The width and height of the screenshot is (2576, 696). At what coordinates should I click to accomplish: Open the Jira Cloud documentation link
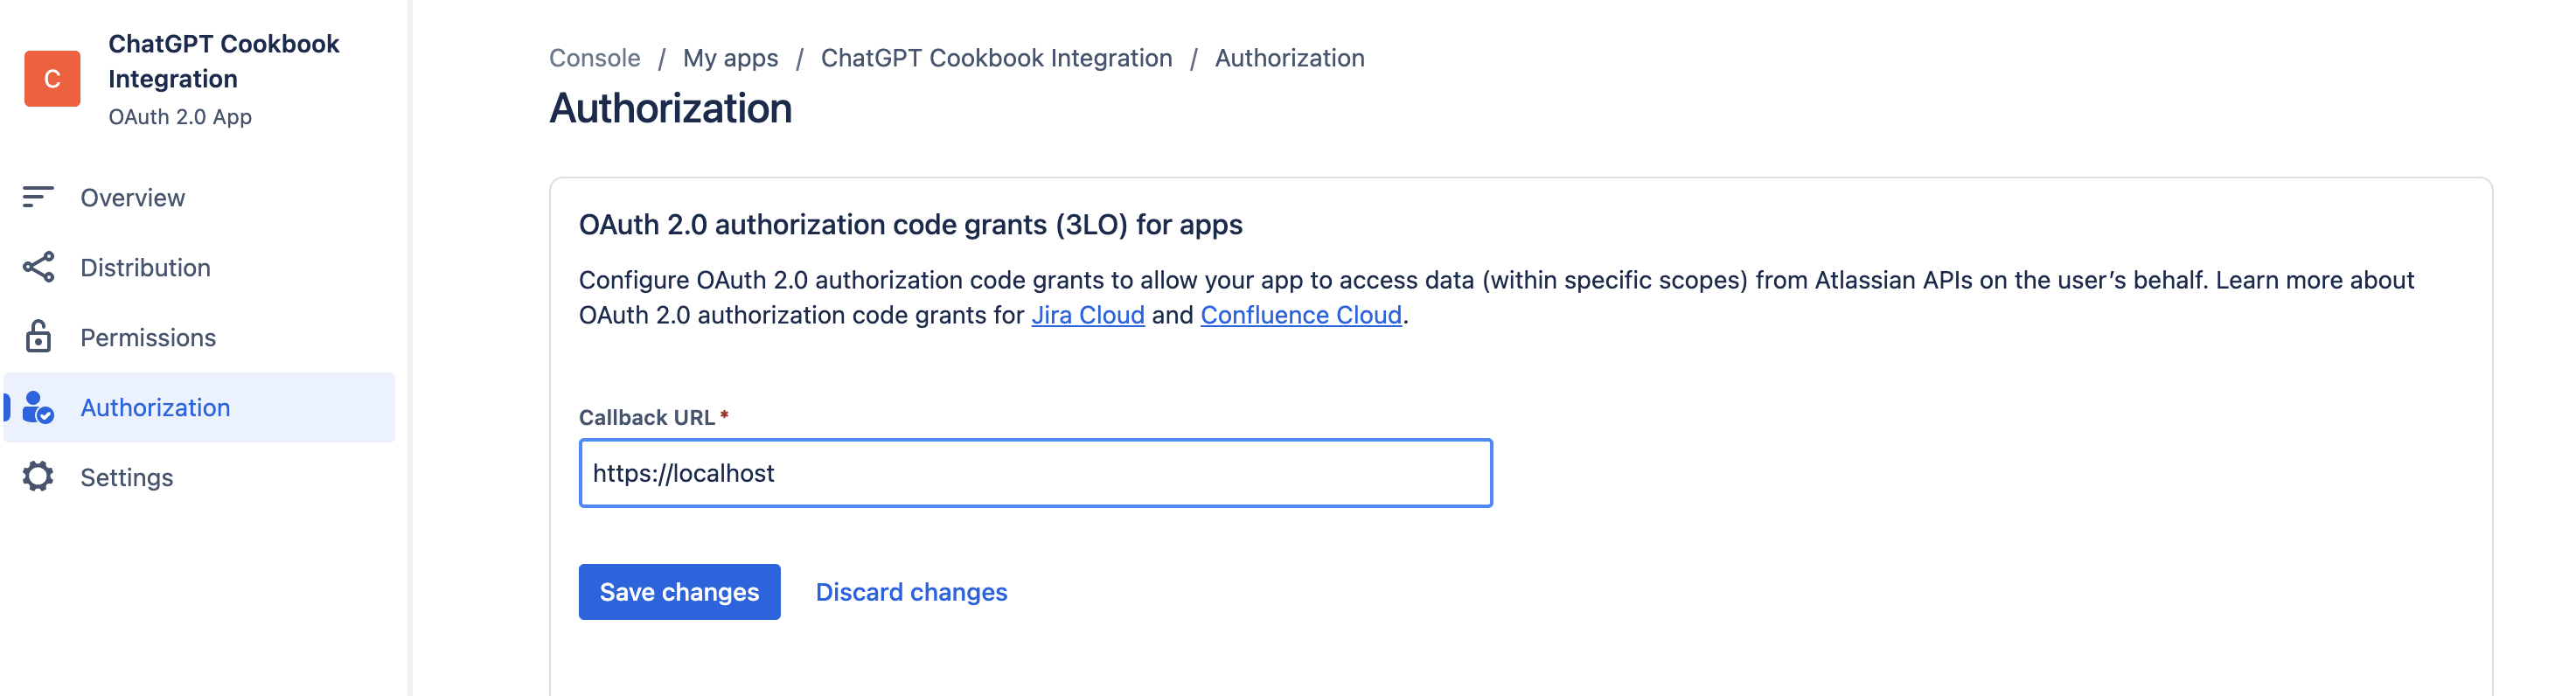1088,314
